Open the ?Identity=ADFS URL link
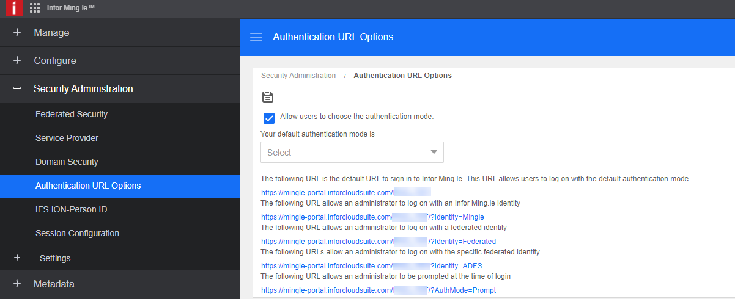 372,266
